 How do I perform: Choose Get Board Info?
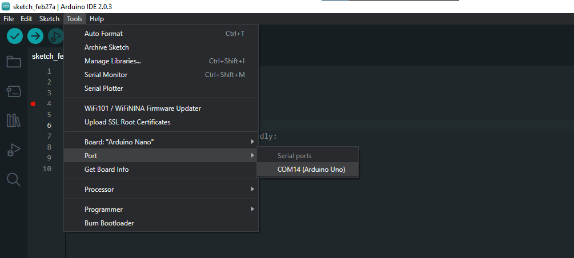pos(161,170)
